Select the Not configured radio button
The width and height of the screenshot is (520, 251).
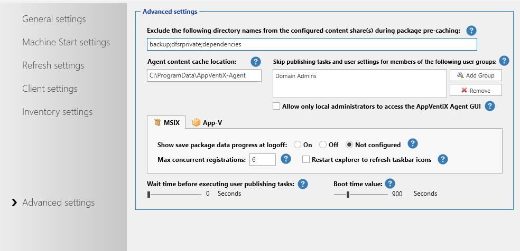(349, 144)
